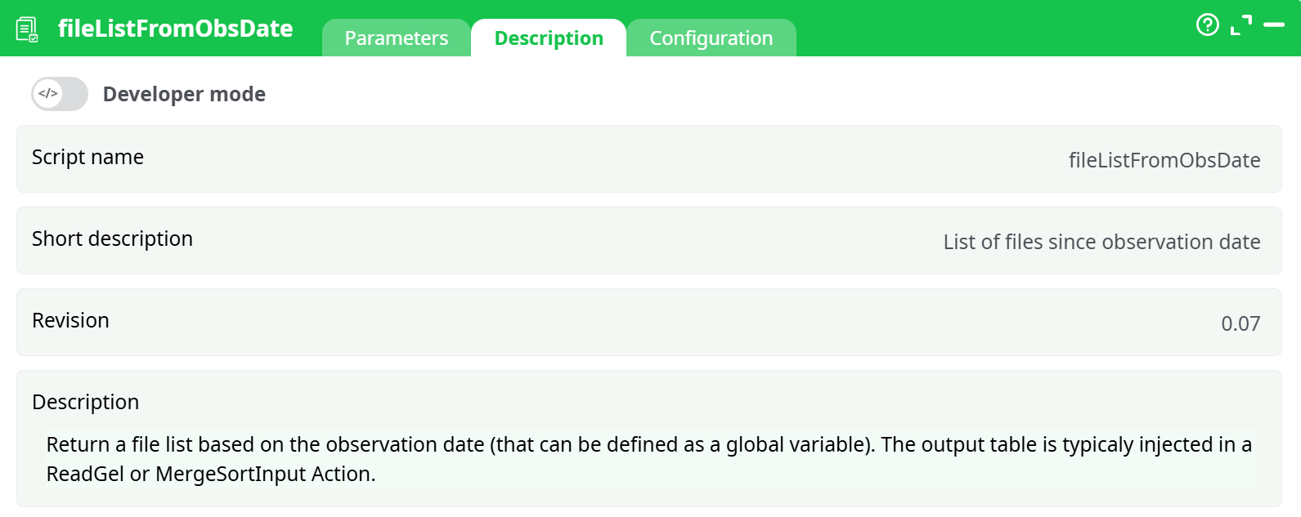Expand the panel to full screen
Viewport: 1301px width, 517px height.
pyautogui.click(x=1241, y=25)
